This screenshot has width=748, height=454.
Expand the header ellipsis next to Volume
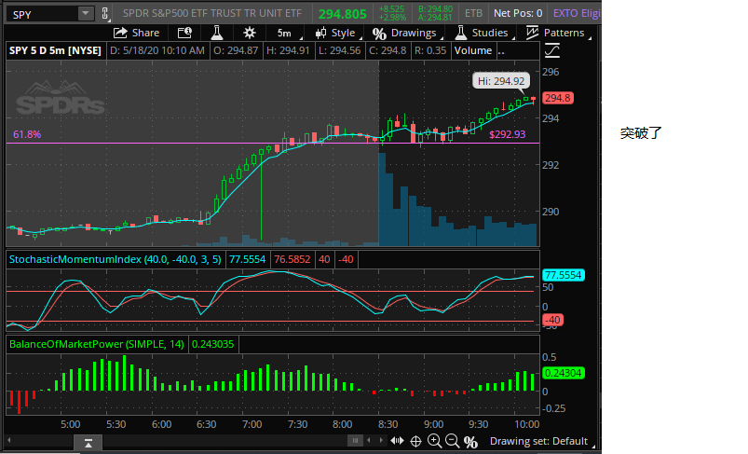click(x=501, y=51)
